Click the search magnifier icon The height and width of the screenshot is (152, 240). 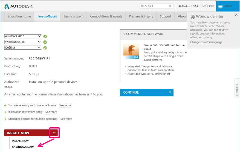point(170,6)
